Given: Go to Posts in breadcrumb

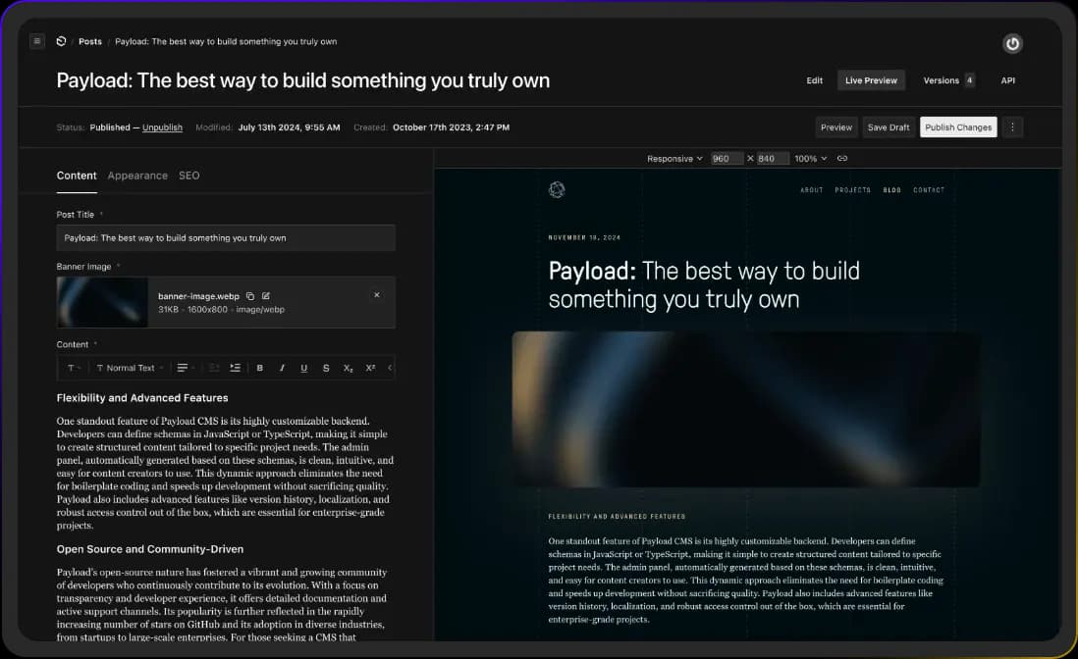Looking at the screenshot, I should (90, 41).
